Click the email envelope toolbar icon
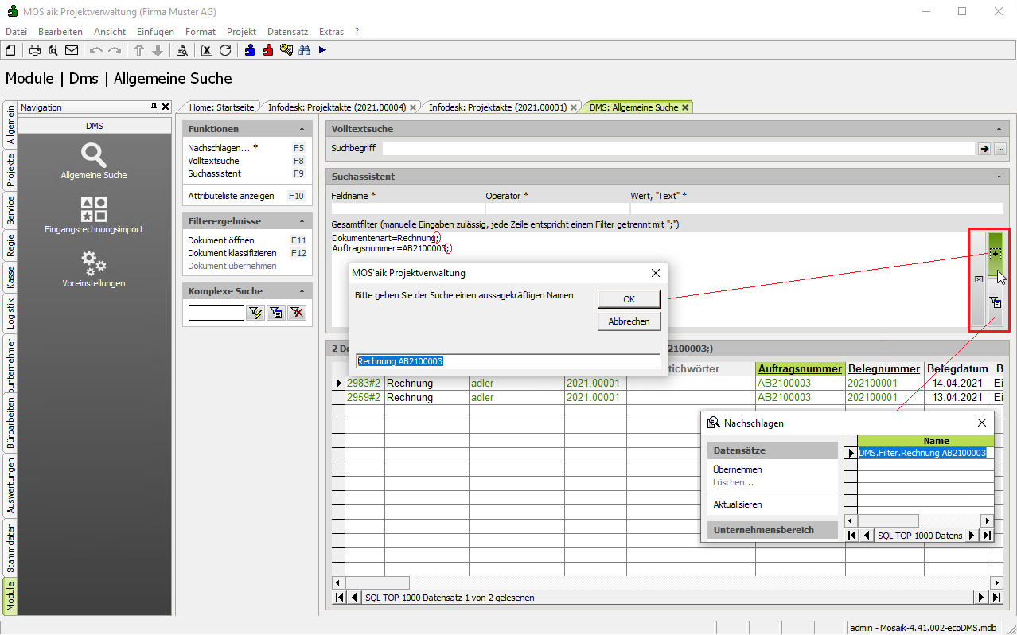Viewport: 1017px width, 635px height. tap(72, 50)
